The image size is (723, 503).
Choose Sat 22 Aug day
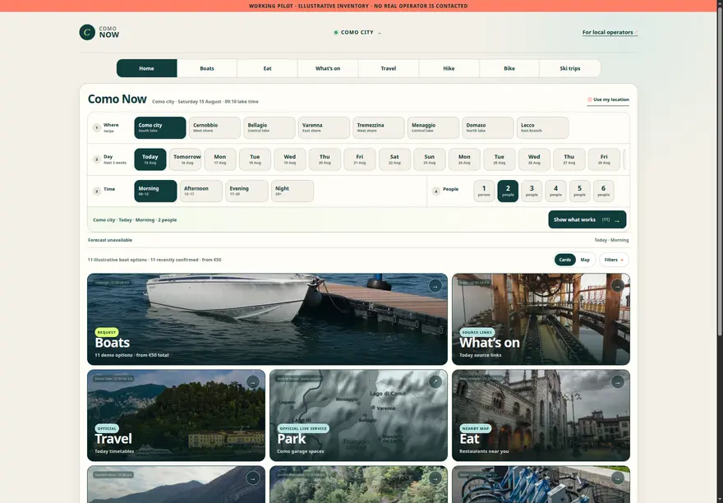(x=394, y=159)
